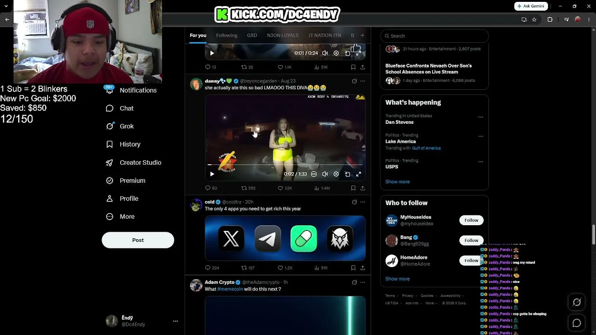Open account options next to Endy
This screenshot has width=596, height=335.
click(176, 321)
